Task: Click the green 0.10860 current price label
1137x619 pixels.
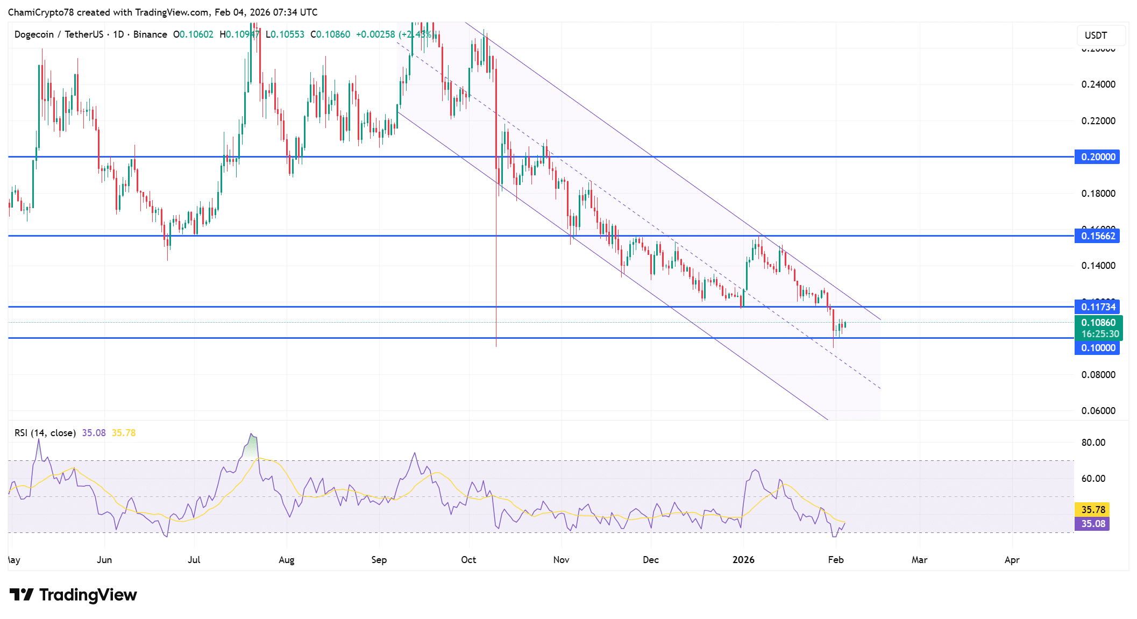Action: pos(1098,323)
